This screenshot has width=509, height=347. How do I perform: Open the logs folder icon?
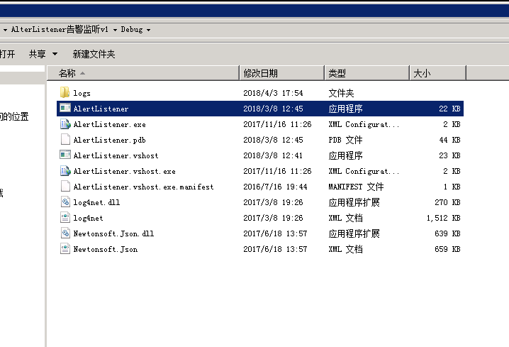(65, 92)
